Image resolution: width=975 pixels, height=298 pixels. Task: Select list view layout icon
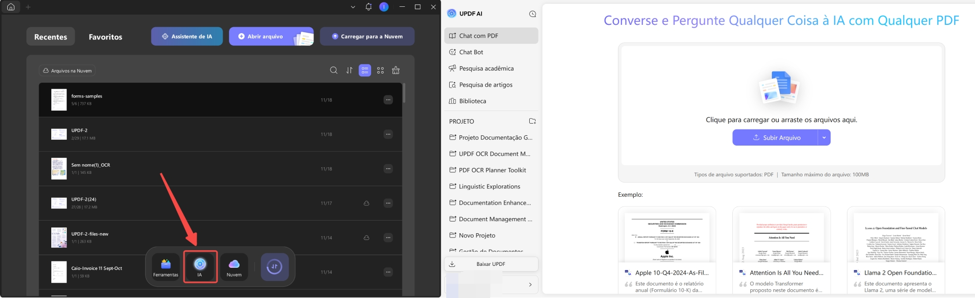[x=365, y=71]
